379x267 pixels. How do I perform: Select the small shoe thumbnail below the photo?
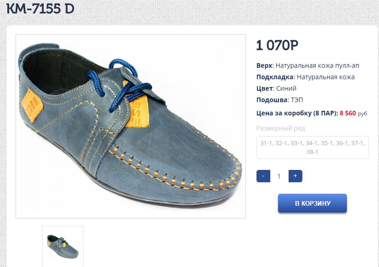click(x=63, y=246)
